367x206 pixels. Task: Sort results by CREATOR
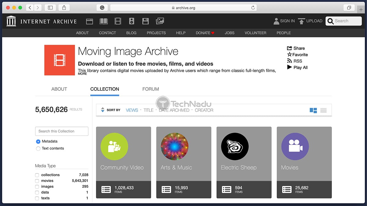(x=204, y=110)
